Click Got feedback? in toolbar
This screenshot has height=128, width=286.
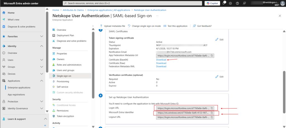[x=202, y=26]
